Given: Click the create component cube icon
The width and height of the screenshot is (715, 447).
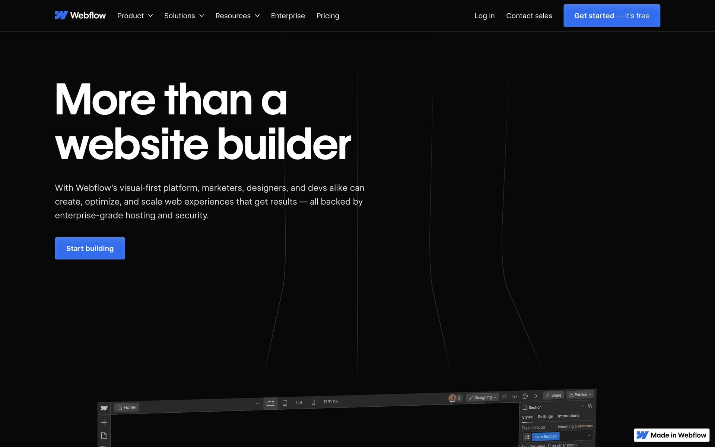Looking at the screenshot, I should [590, 406].
